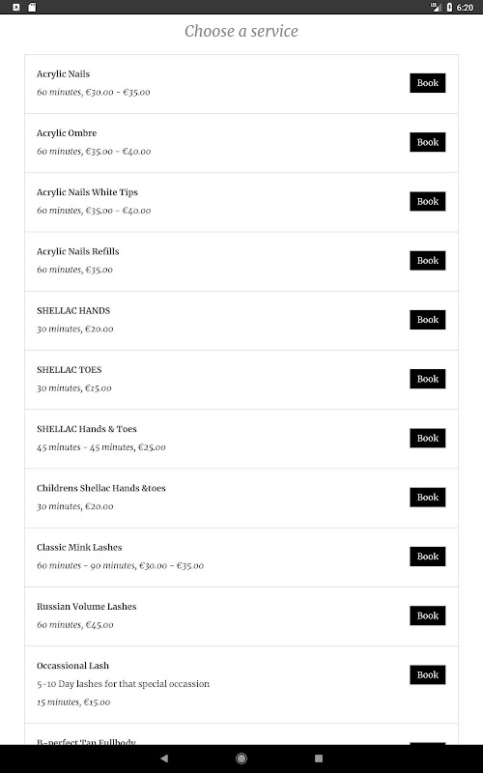This screenshot has width=483, height=773.
Task: Book the Acrylic Nails service
Action: [427, 83]
